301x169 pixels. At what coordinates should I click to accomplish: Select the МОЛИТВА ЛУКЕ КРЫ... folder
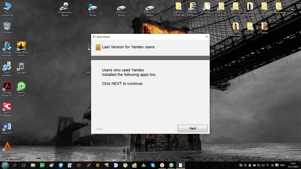pyautogui.click(x=236, y=29)
